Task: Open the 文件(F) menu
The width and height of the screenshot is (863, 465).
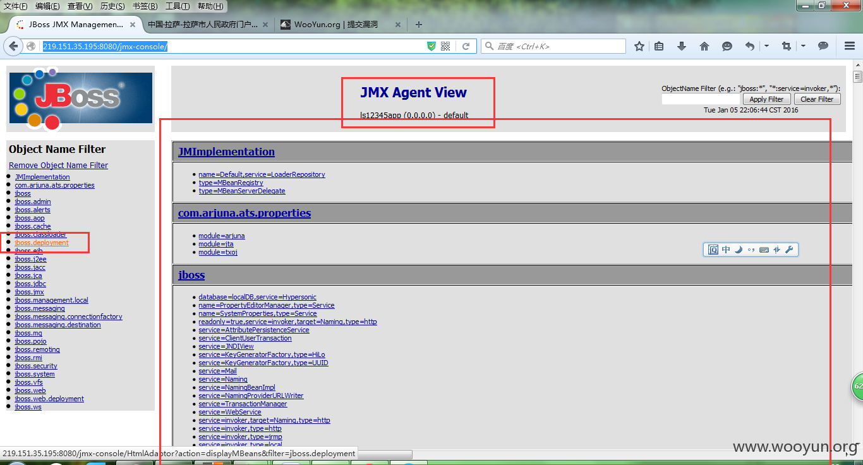Action: 16,6
